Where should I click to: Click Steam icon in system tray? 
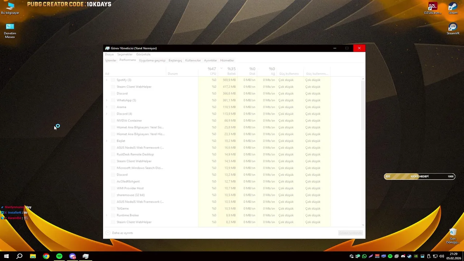[409, 256]
